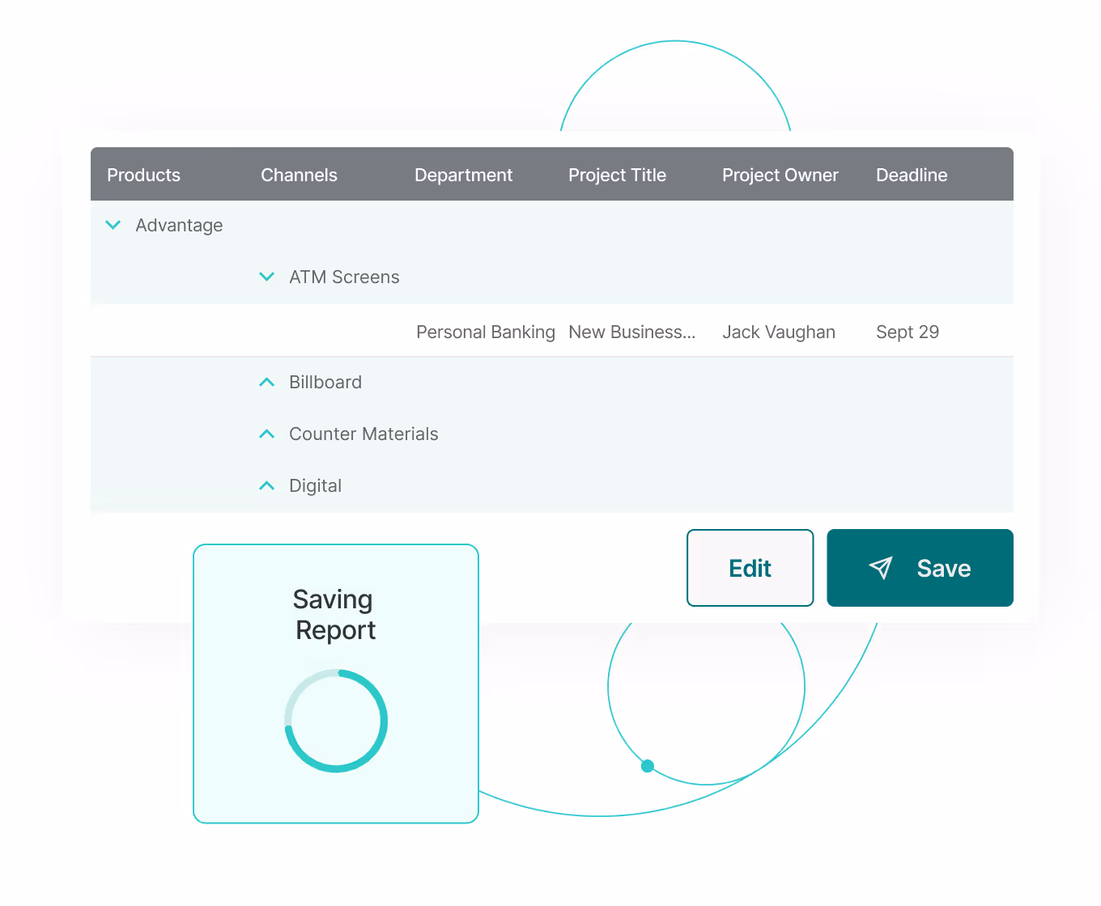This screenshot has height=906, width=1101.
Task: Click the Edit button
Action: point(750,568)
